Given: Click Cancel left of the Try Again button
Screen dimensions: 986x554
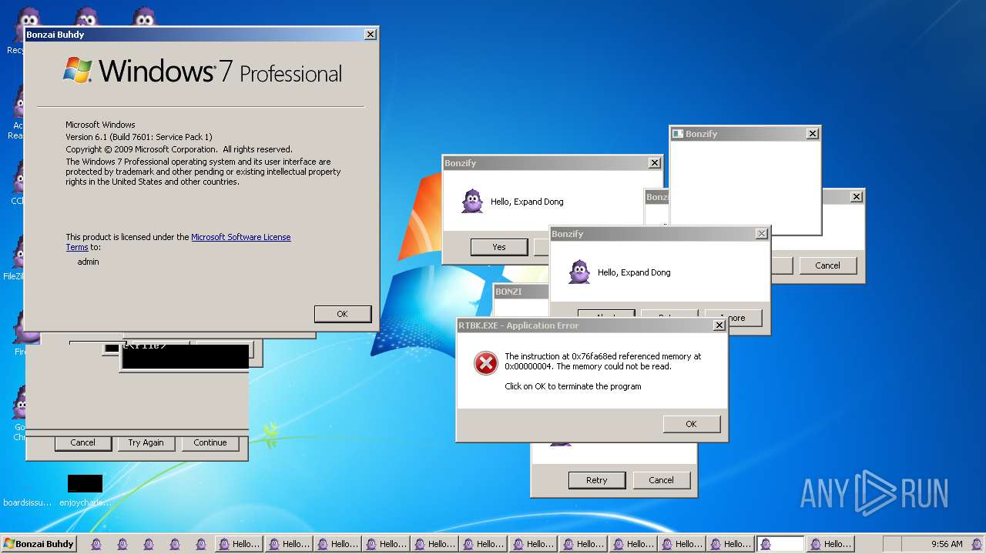Looking at the screenshot, I should point(83,443).
